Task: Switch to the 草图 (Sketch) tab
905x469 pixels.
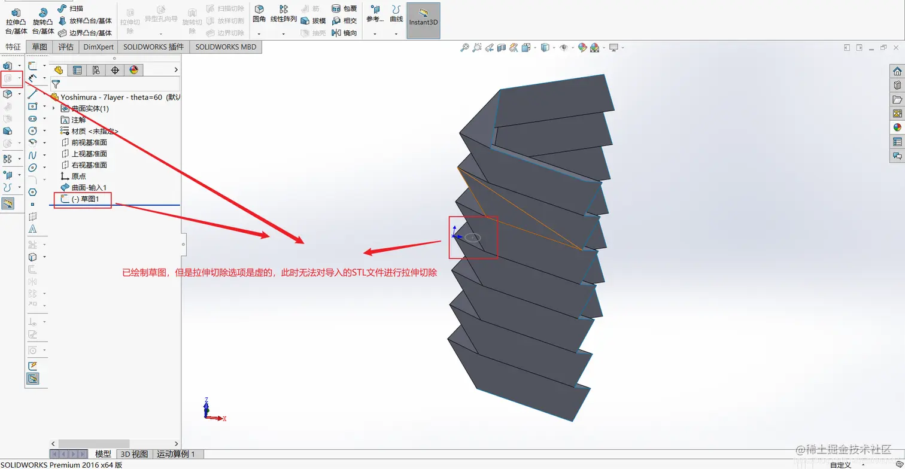Action: (40, 47)
